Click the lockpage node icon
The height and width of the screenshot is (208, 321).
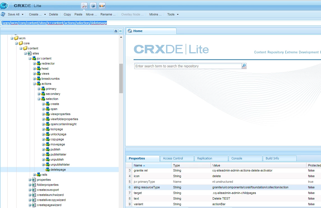(x=48, y=129)
